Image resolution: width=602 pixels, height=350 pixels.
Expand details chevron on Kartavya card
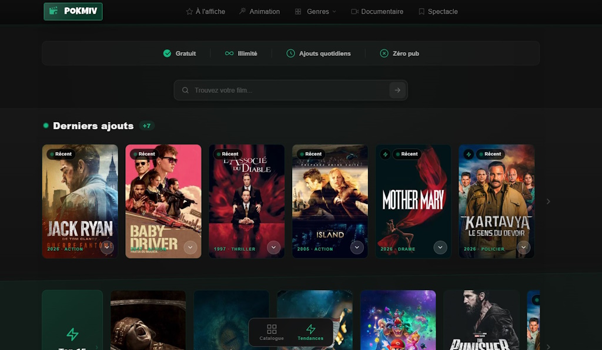point(524,247)
